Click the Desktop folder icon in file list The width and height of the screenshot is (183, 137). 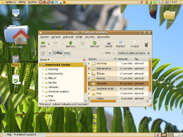click(93, 64)
